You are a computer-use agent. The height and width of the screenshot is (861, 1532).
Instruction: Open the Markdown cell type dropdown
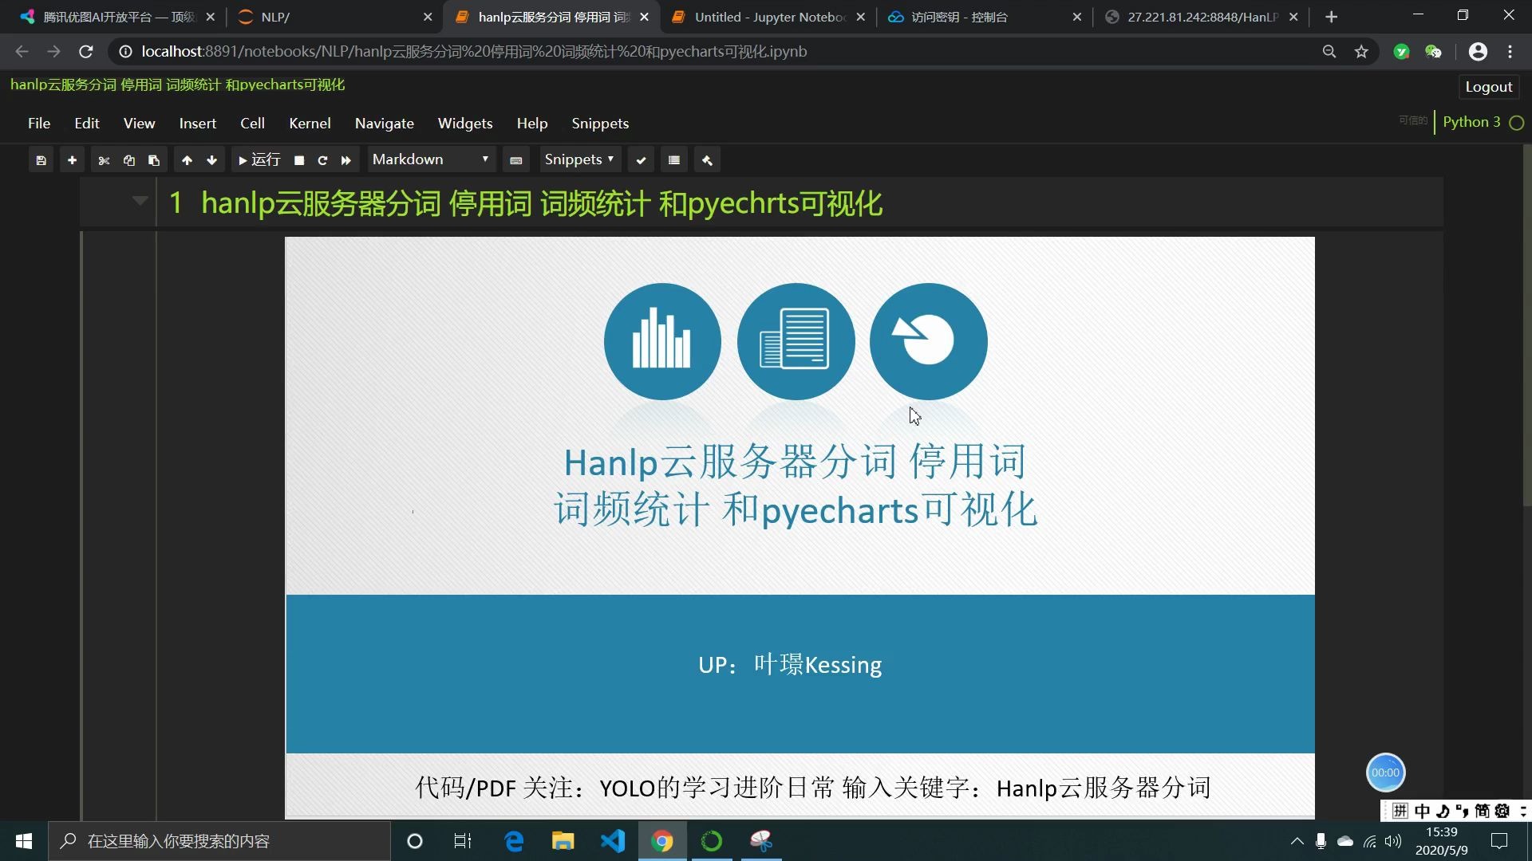[x=431, y=159]
